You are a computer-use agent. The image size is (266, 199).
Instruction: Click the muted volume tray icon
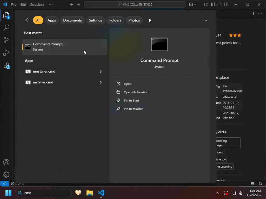coord(241,193)
